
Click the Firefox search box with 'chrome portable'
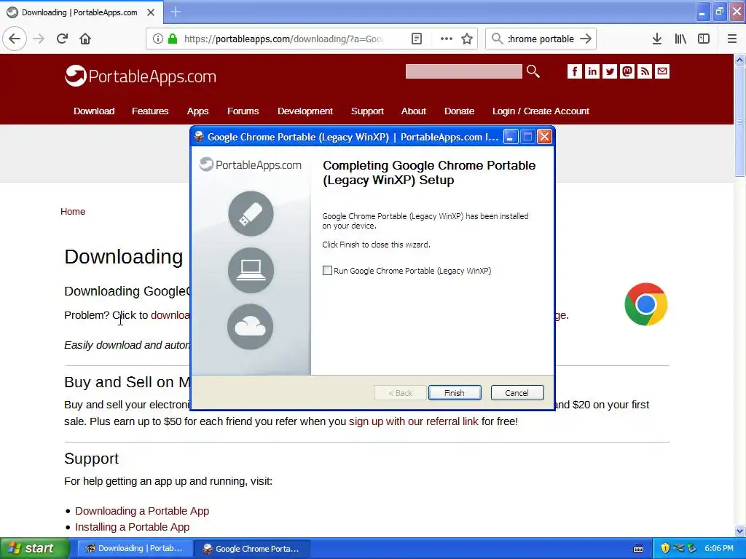click(541, 39)
